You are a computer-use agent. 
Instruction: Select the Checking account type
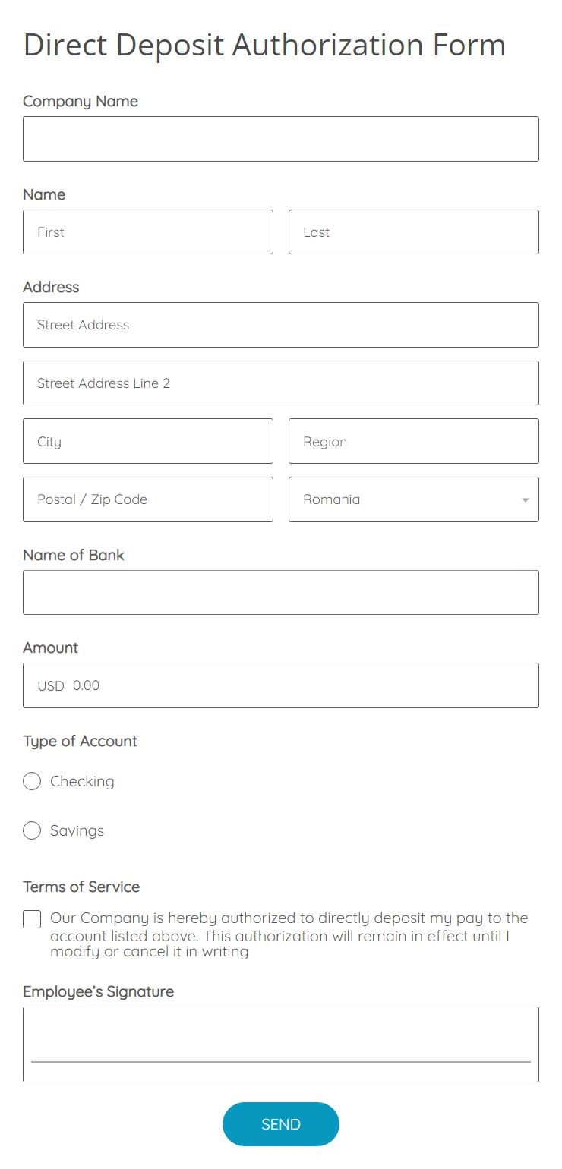click(x=32, y=781)
